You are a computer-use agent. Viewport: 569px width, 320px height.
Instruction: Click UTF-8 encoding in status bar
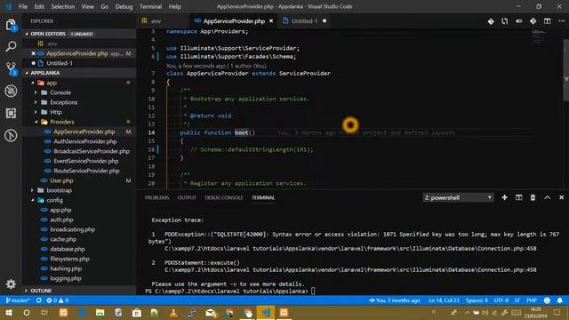pos(501,300)
